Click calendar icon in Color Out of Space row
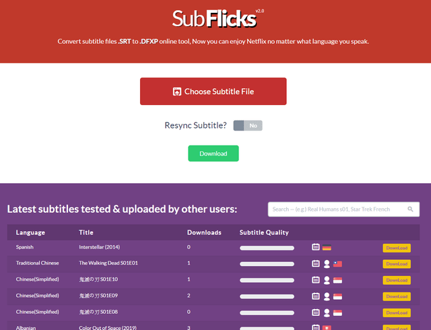Image resolution: width=431 pixels, height=330 pixels. point(316,327)
